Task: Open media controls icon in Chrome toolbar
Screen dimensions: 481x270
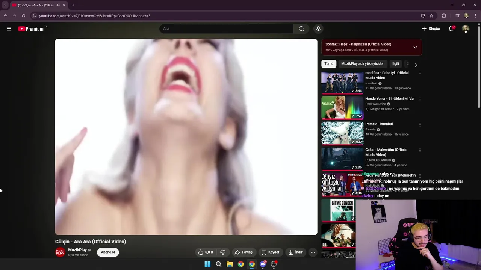Action: pos(457,16)
